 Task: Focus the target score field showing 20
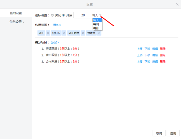coord(83,15)
